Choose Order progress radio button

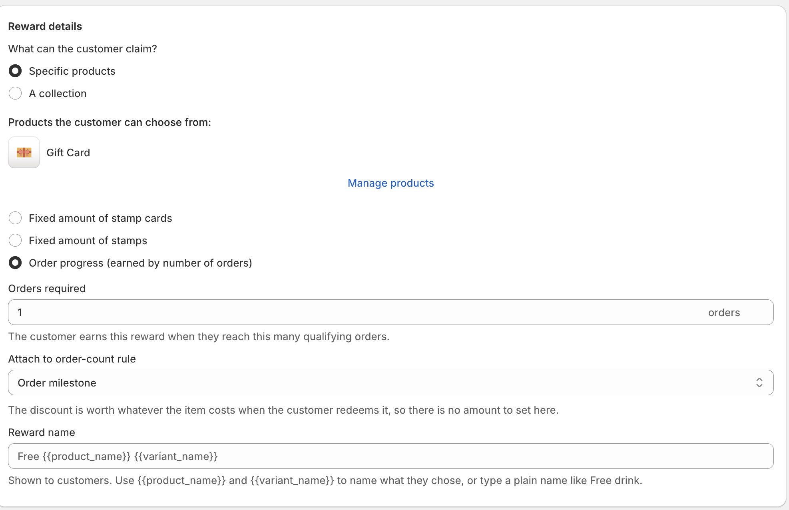pyautogui.click(x=15, y=263)
